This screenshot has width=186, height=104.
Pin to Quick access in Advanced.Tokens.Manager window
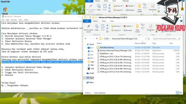(x=88, y=28)
